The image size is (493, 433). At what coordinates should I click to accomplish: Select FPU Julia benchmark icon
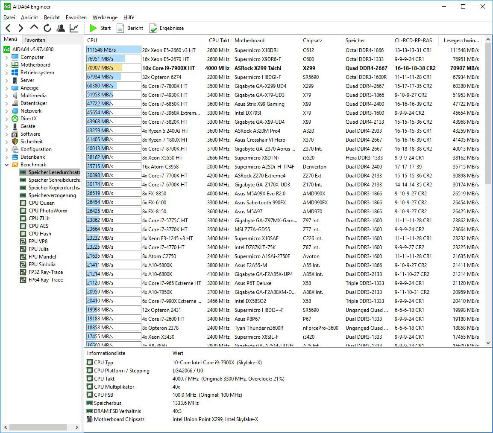pyautogui.click(x=23, y=249)
